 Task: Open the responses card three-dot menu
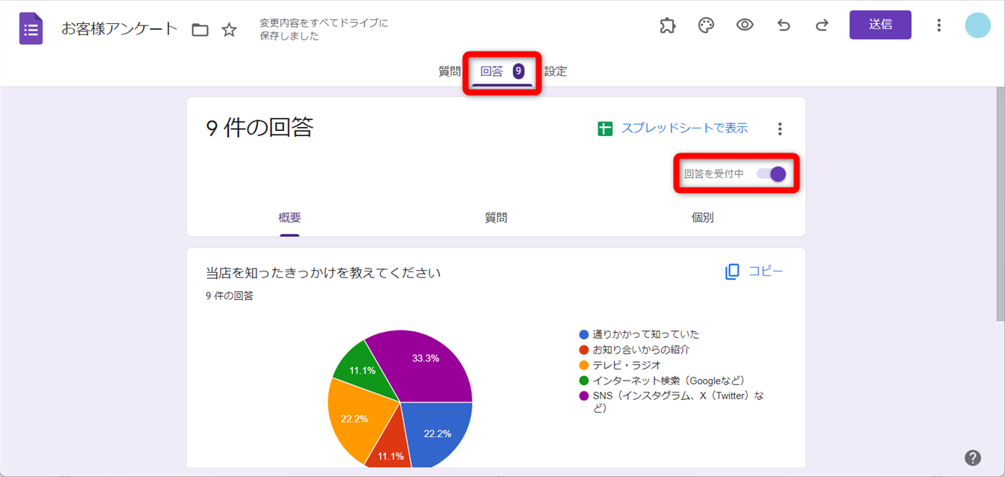pos(780,129)
